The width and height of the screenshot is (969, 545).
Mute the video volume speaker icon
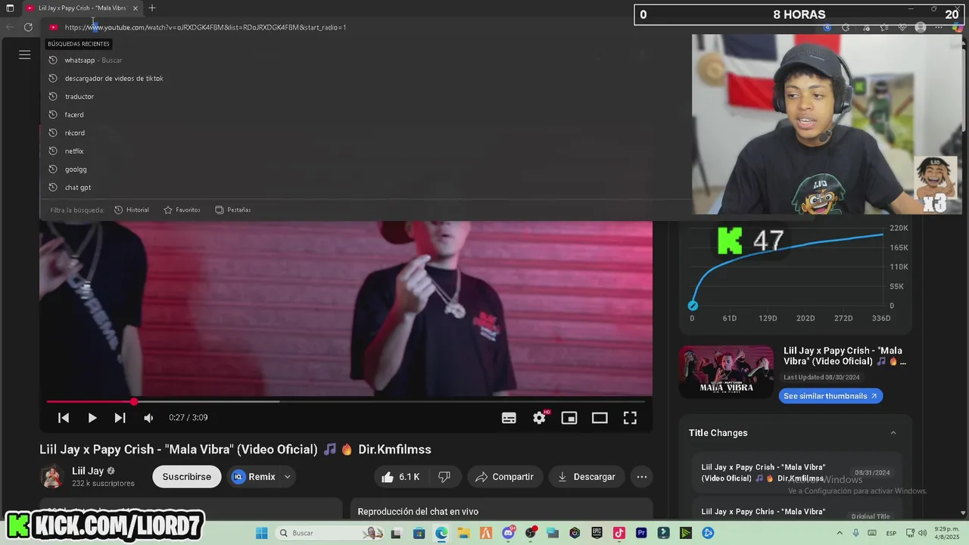click(148, 418)
